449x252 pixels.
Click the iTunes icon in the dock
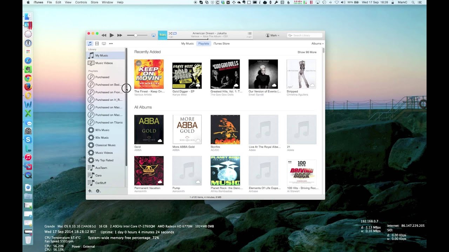[28, 157]
